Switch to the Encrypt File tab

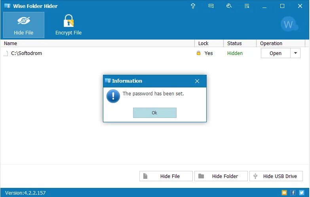click(x=68, y=25)
